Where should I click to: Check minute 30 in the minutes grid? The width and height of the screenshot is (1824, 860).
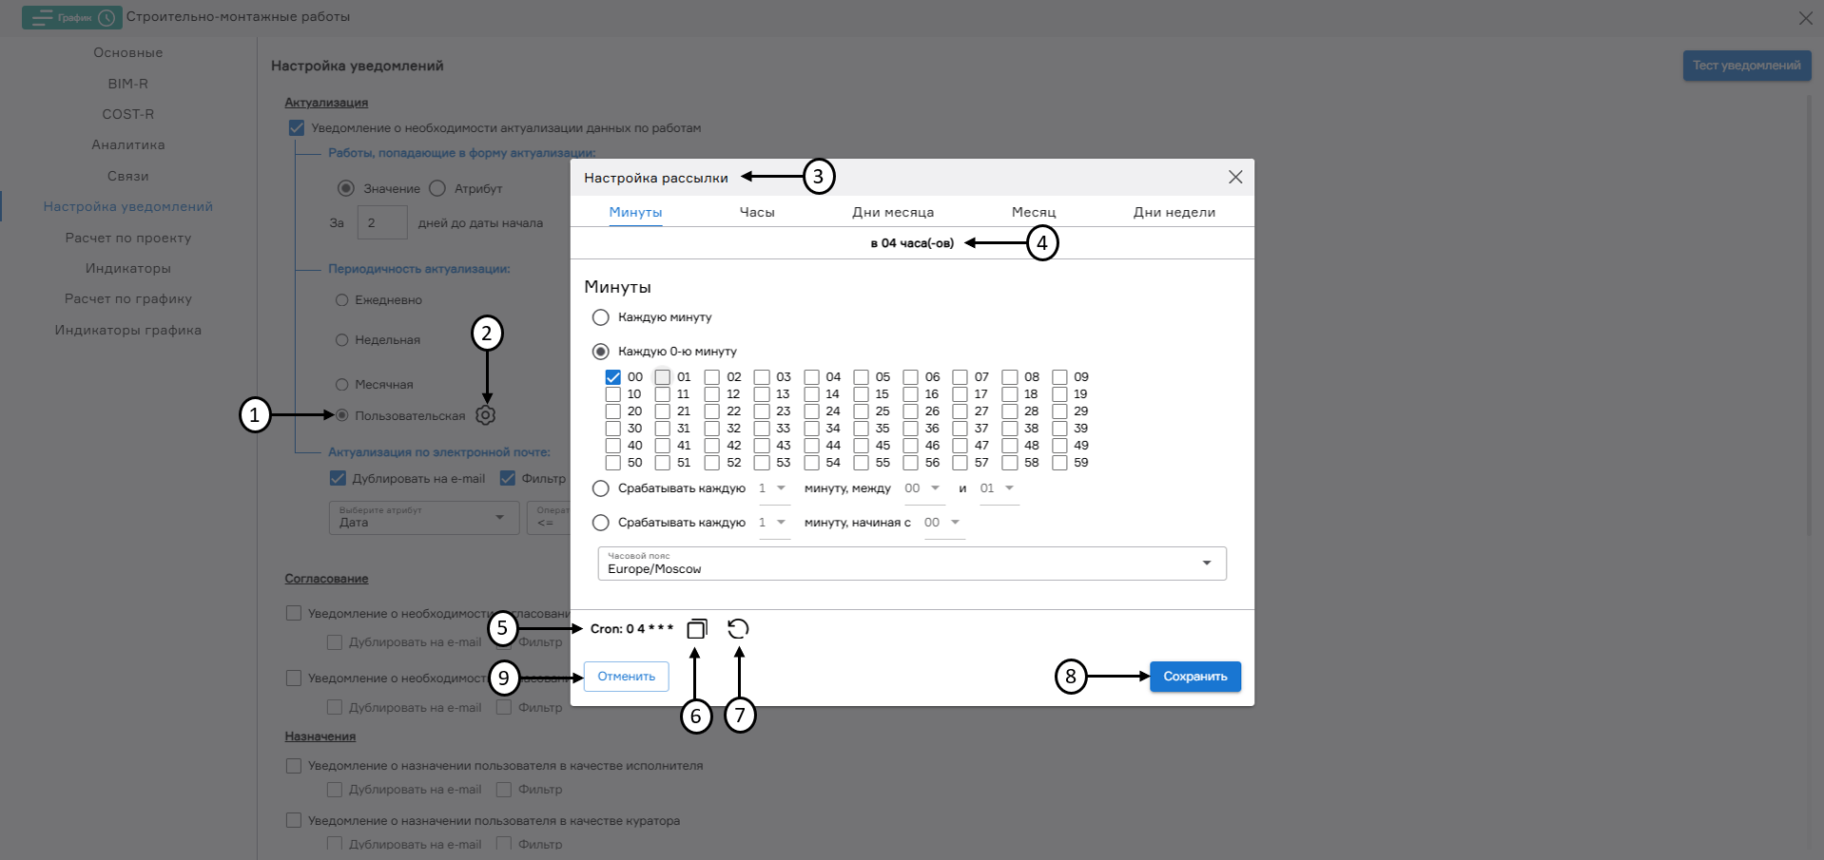[614, 429]
